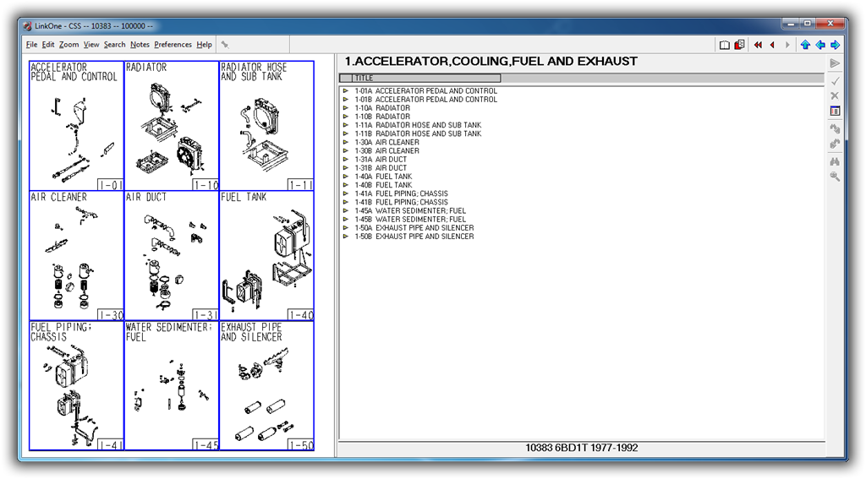The image size is (866, 479).
Task: Expand the 1-30A Air Cleaner row arrow
Action: (x=346, y=143)
